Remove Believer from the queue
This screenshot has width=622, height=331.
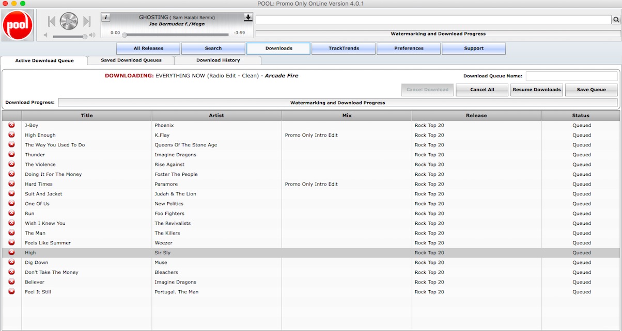point(11,282)
